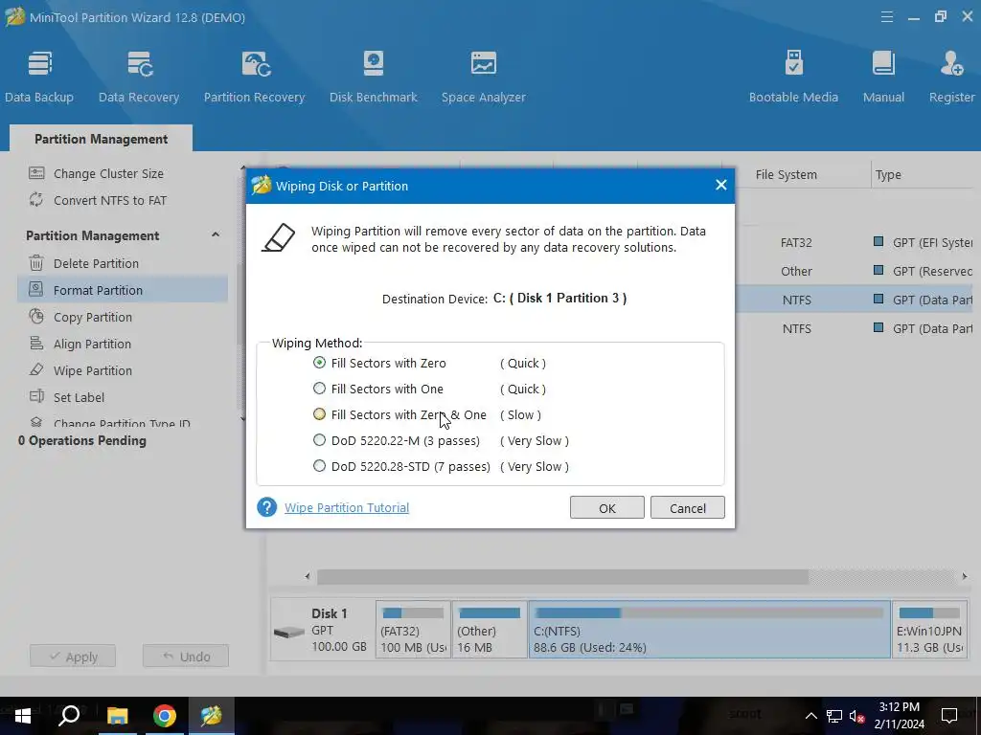Select the E:Win10JPN partition block
981x735 pixels.
930,630
